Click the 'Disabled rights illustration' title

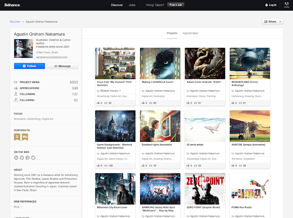157,145
